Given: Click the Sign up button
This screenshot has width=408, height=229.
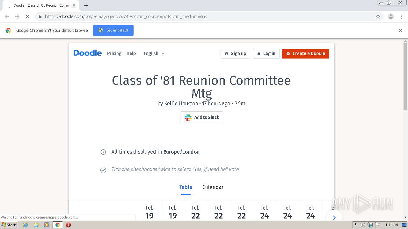Looking at the screenshot, I should (235, 53).
